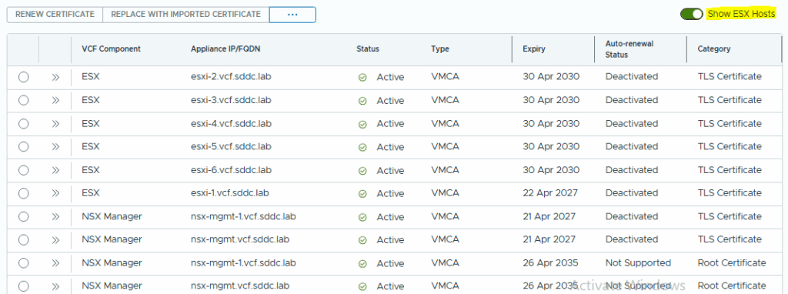The width and height of the screenshot is (788, 294).
Task: Click the Active checkmark icon for esxi-5
Action: [x=362, y=148]
